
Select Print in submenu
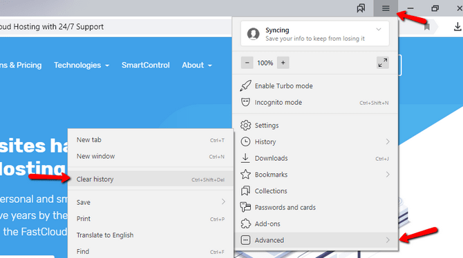pos(151,219)
